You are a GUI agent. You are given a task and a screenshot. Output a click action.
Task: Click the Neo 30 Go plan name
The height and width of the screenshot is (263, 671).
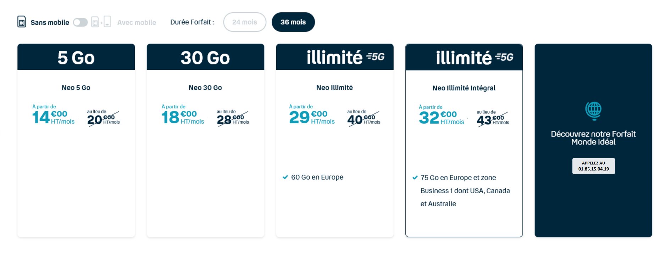point(205,88)
